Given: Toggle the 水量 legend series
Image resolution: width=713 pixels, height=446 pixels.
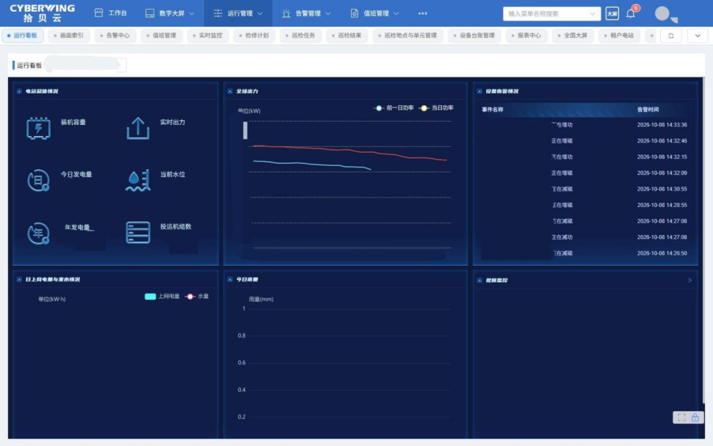Looking at the screenshot, I should (x=197, y=296).
